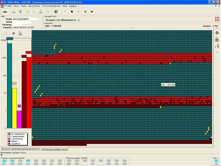The height and width of the screenshot is (166, 221).
Task: Click the hammer tools icon above histogram
Action: pyautogui.click(x=13, y=34)
